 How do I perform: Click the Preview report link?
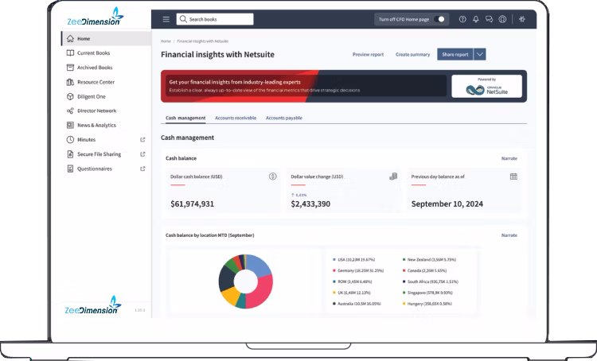(x=368, y=54)
